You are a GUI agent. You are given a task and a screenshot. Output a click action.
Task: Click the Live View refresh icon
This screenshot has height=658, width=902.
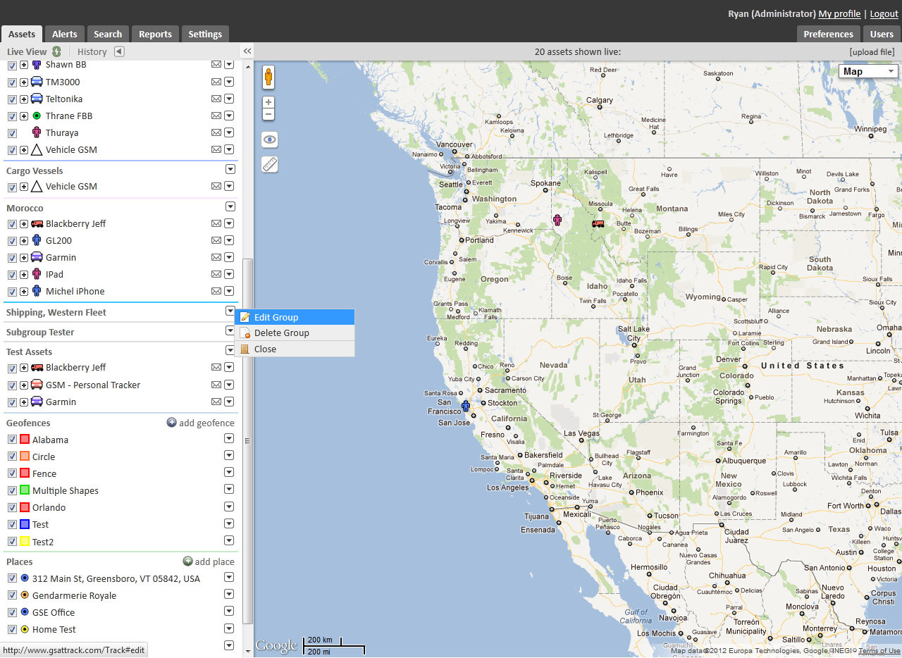[x=56, y=51]
